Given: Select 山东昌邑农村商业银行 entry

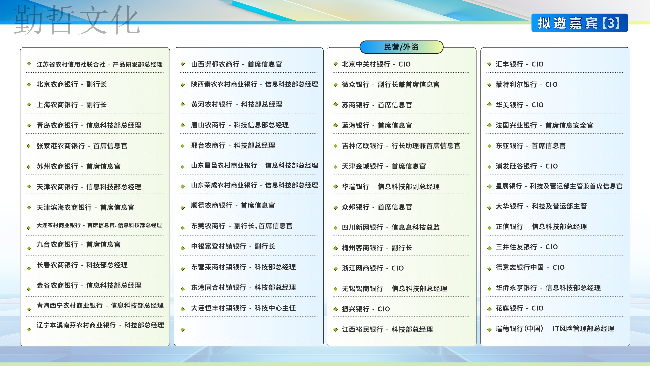Looking at the screenshot, I should point(254,165).
